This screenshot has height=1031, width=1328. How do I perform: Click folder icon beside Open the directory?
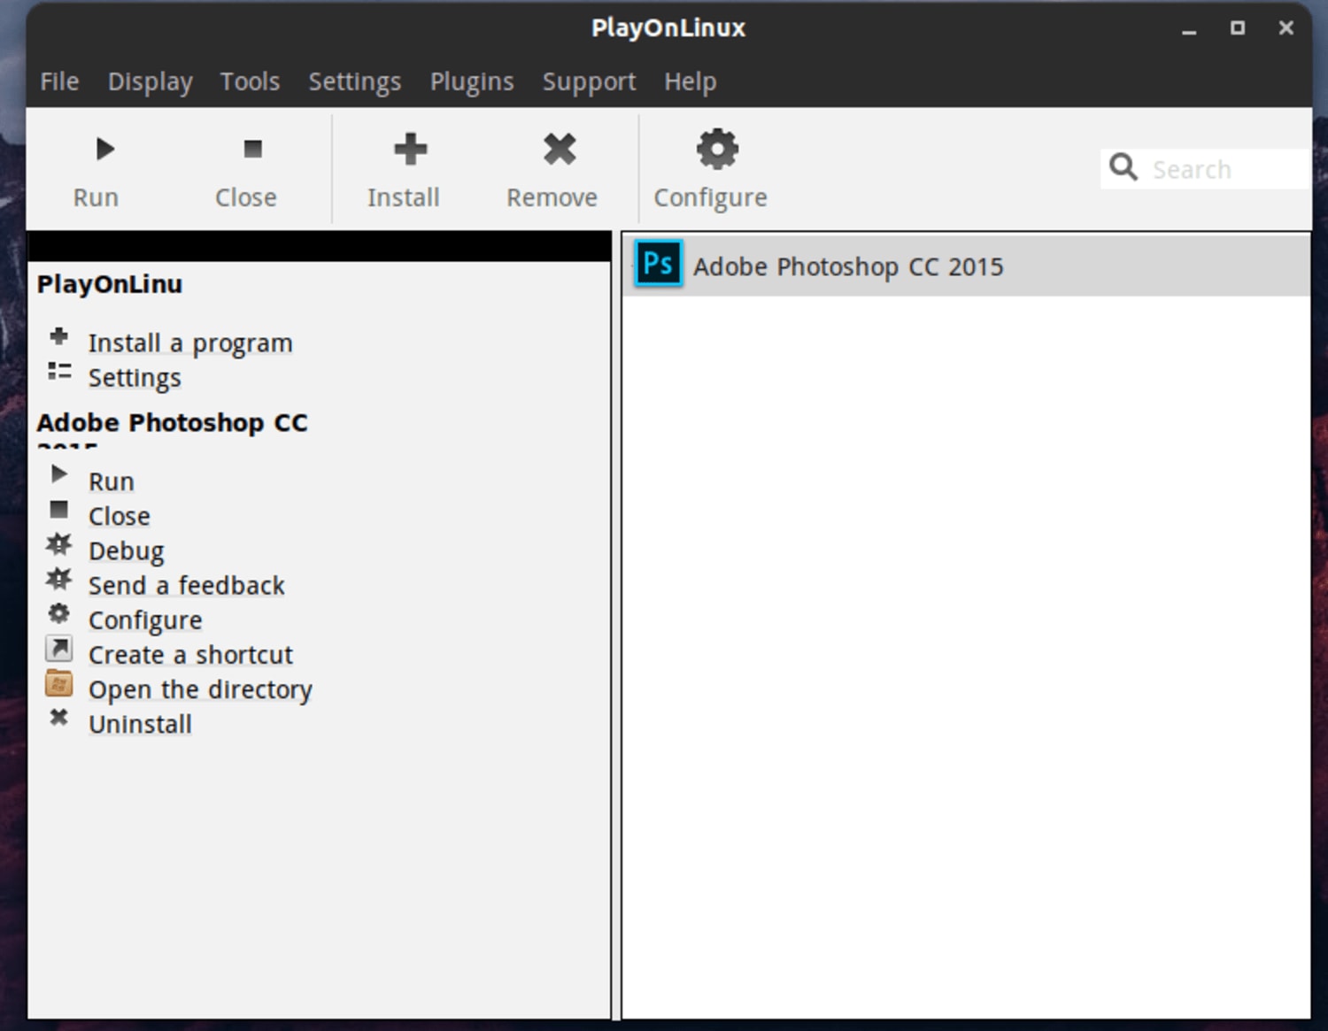click(59, 683)
